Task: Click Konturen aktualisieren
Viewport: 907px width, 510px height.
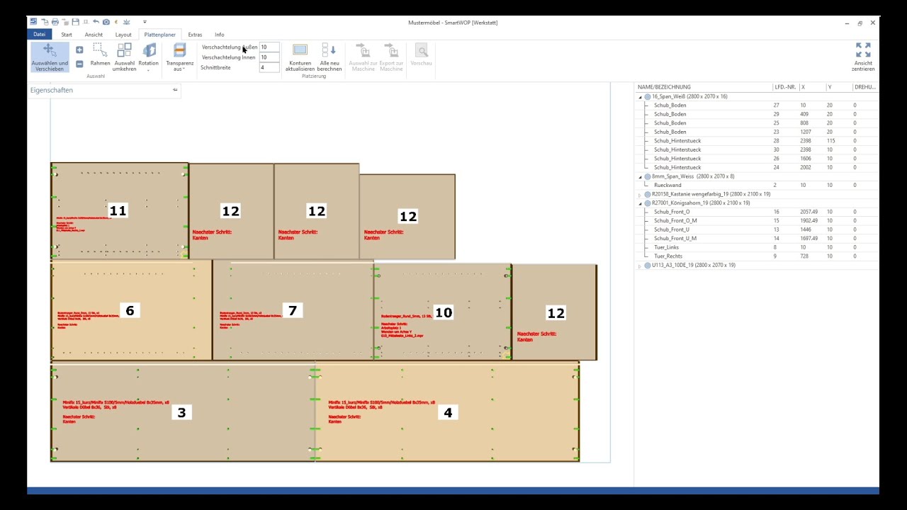Action: (x=300, y=57)
